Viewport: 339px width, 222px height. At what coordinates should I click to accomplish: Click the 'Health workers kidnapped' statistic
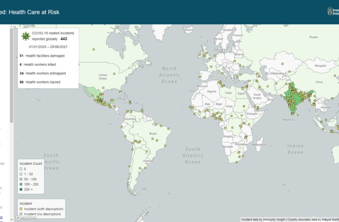(x=45, y=73)
